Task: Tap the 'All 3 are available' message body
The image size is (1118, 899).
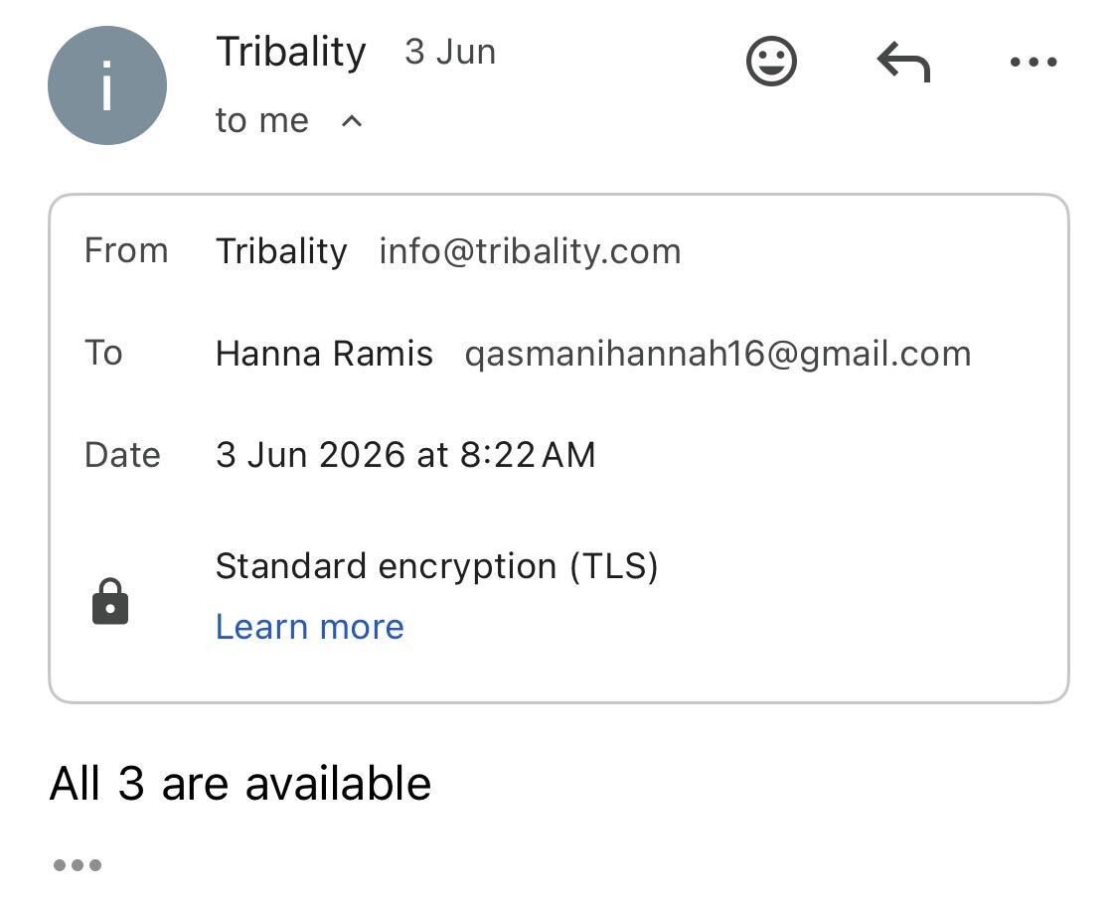Action: (240, 783)
